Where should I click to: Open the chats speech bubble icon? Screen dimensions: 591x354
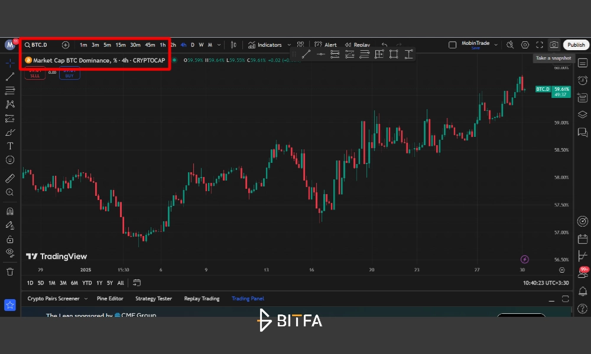(582, 132)
